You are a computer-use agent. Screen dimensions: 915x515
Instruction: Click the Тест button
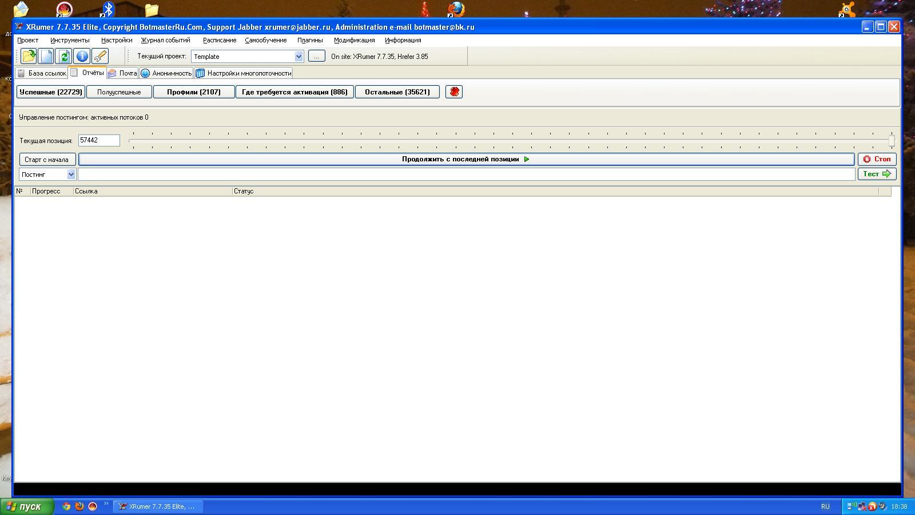pyautogui.click(x=877, y=174)
